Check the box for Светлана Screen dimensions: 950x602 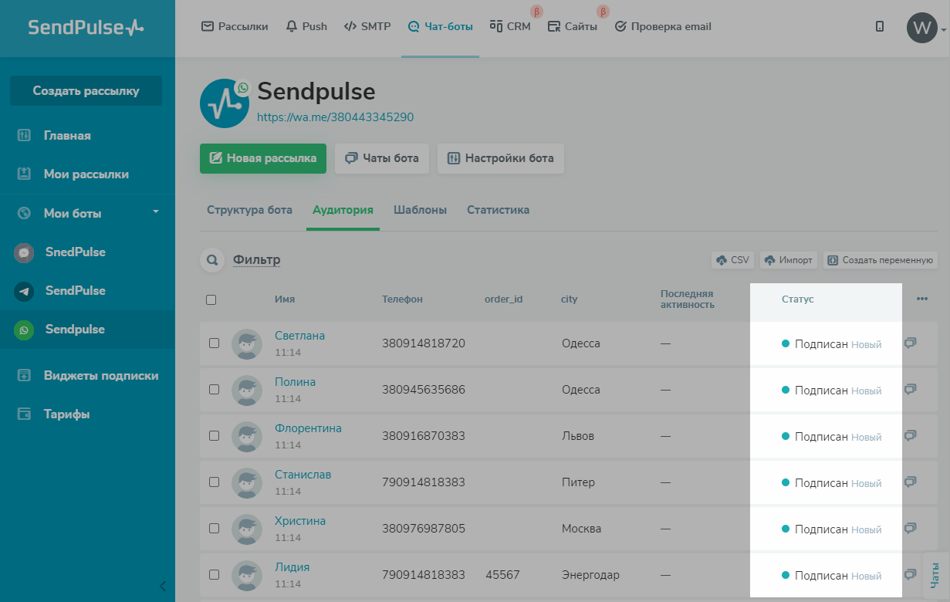(x=215, y=343)
